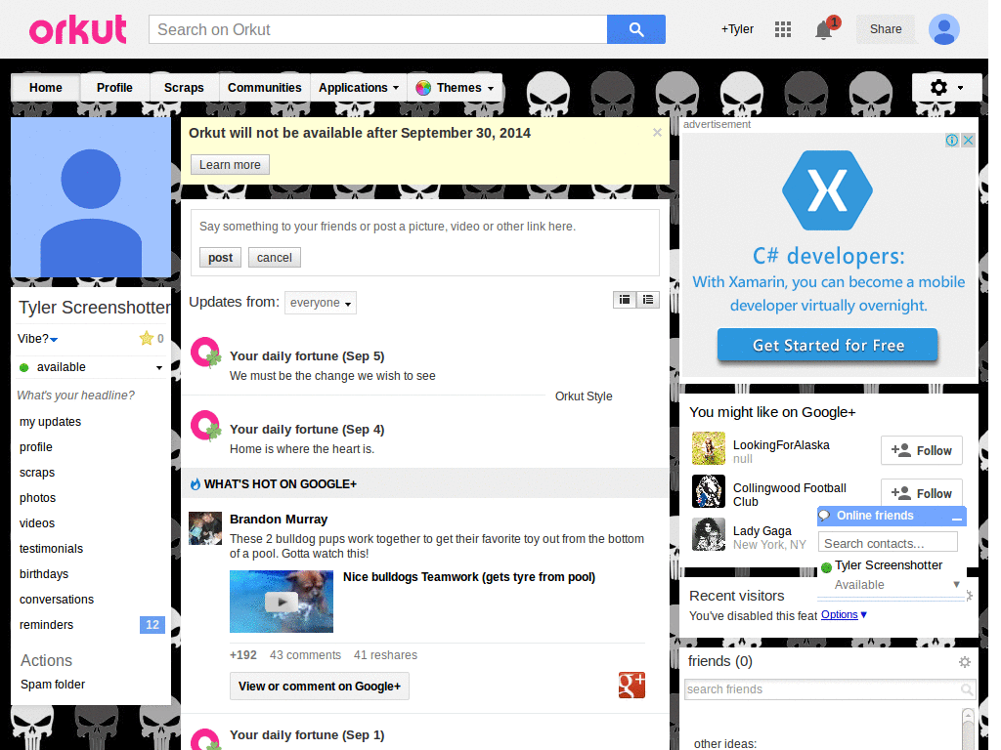
Task: Click the Xamarin hexagon logo
Action: coord(827,190)
